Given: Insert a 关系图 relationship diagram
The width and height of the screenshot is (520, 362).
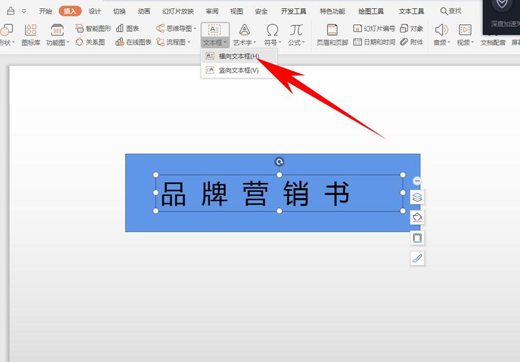Looking at the screenshot, I should [90, 42].
